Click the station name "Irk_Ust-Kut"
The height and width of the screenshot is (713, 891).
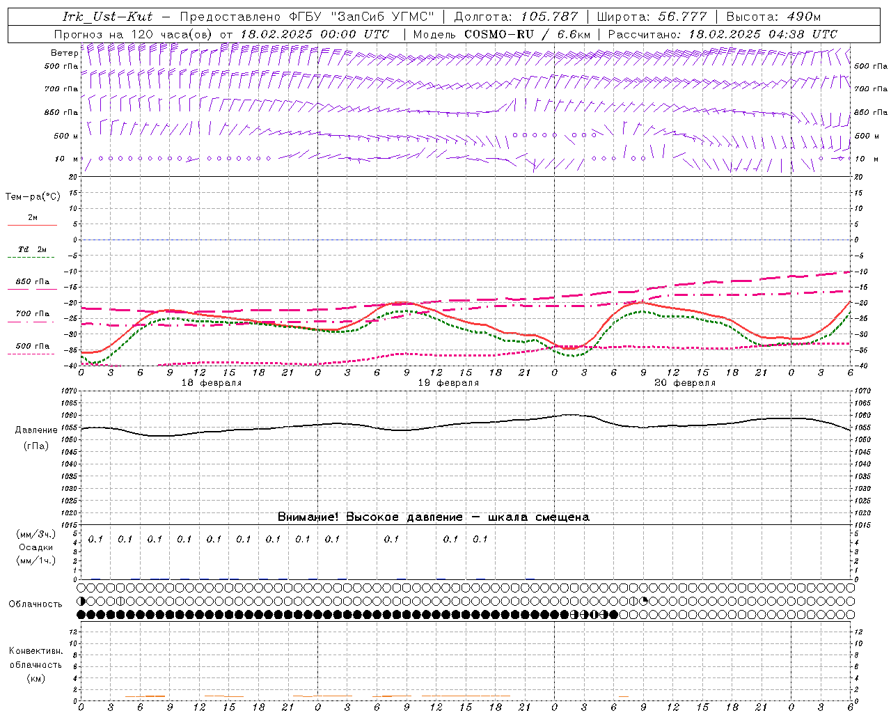pos(108,17)
